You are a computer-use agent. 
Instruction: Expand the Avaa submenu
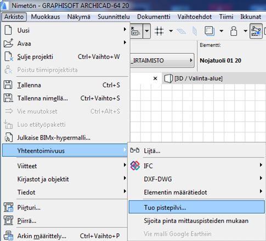[x=65, y=43]
